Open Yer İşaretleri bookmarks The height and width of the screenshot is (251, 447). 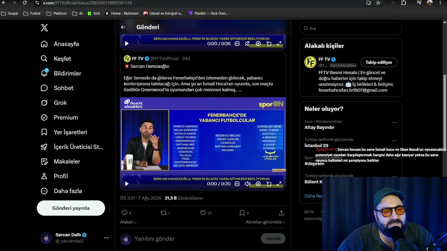tap(64, 132)
